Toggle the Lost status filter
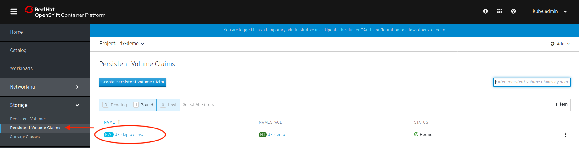The image size is (579, 148). tap(168, 105)
